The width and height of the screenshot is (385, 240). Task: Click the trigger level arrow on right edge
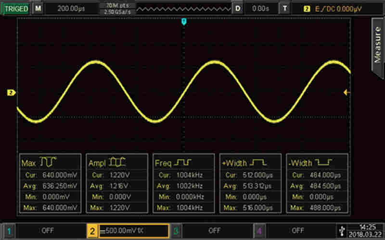coord(346,92)
